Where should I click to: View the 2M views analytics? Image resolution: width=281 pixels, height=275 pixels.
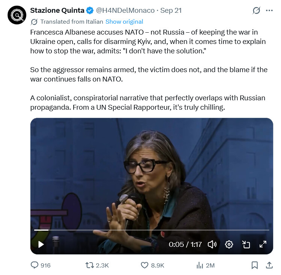click(205, 265)
